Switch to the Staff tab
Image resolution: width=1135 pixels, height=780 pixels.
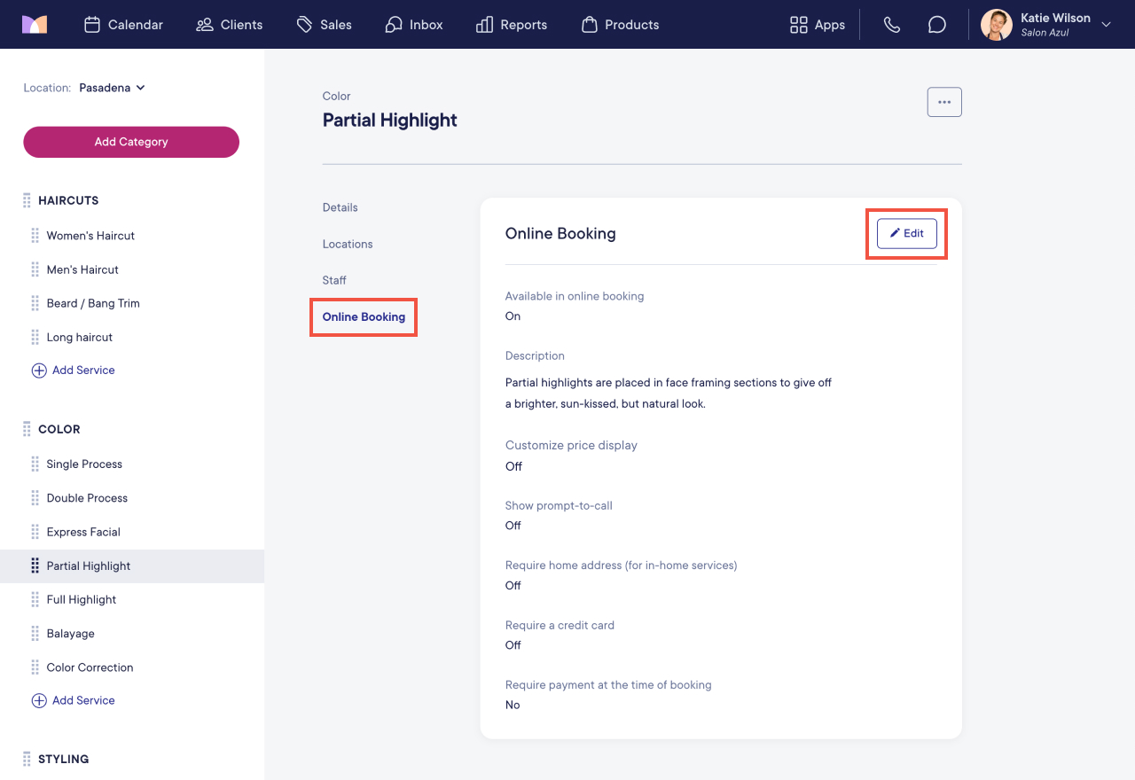coord(334,280)
